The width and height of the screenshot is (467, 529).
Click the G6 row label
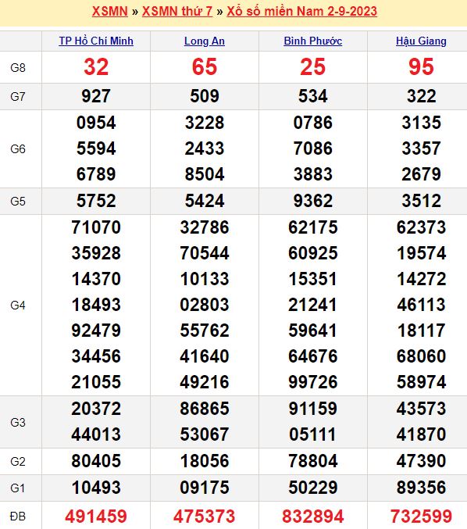pyautogui.click(x=18, y=148)
